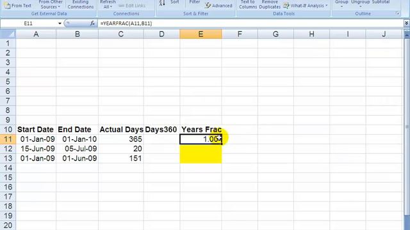Viewport: 410px width, 230px height.
Task: Click the Insert Function fx icon
Action: point(92,24)
